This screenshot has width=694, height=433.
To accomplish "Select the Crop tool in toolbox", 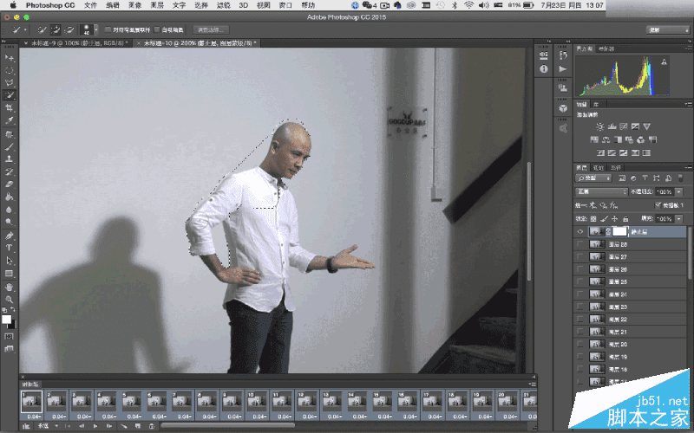I will 9,107.
